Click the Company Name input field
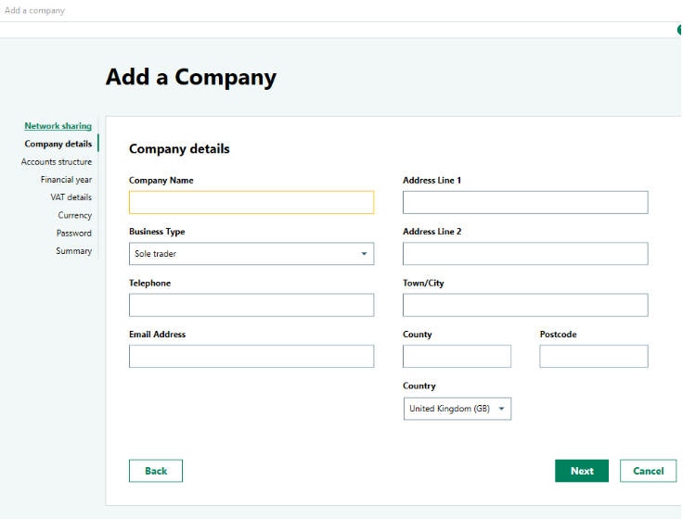683x519 pixels. (x=251, y=203)
